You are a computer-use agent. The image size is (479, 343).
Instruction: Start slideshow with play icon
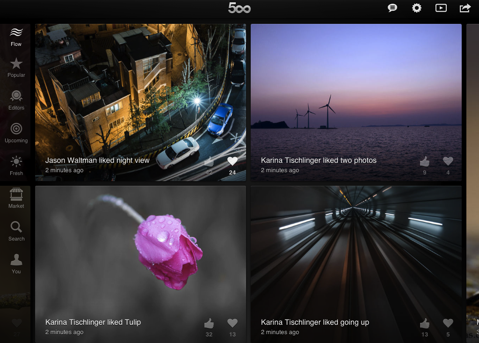[441, 8]
